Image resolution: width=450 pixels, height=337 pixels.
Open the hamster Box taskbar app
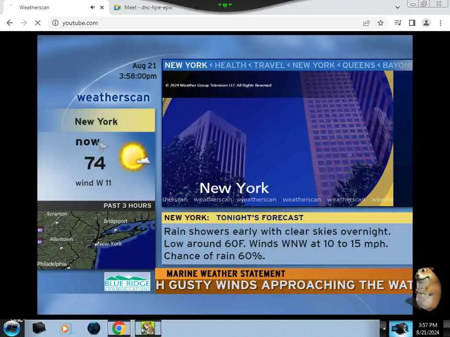(x=148, y=328)
